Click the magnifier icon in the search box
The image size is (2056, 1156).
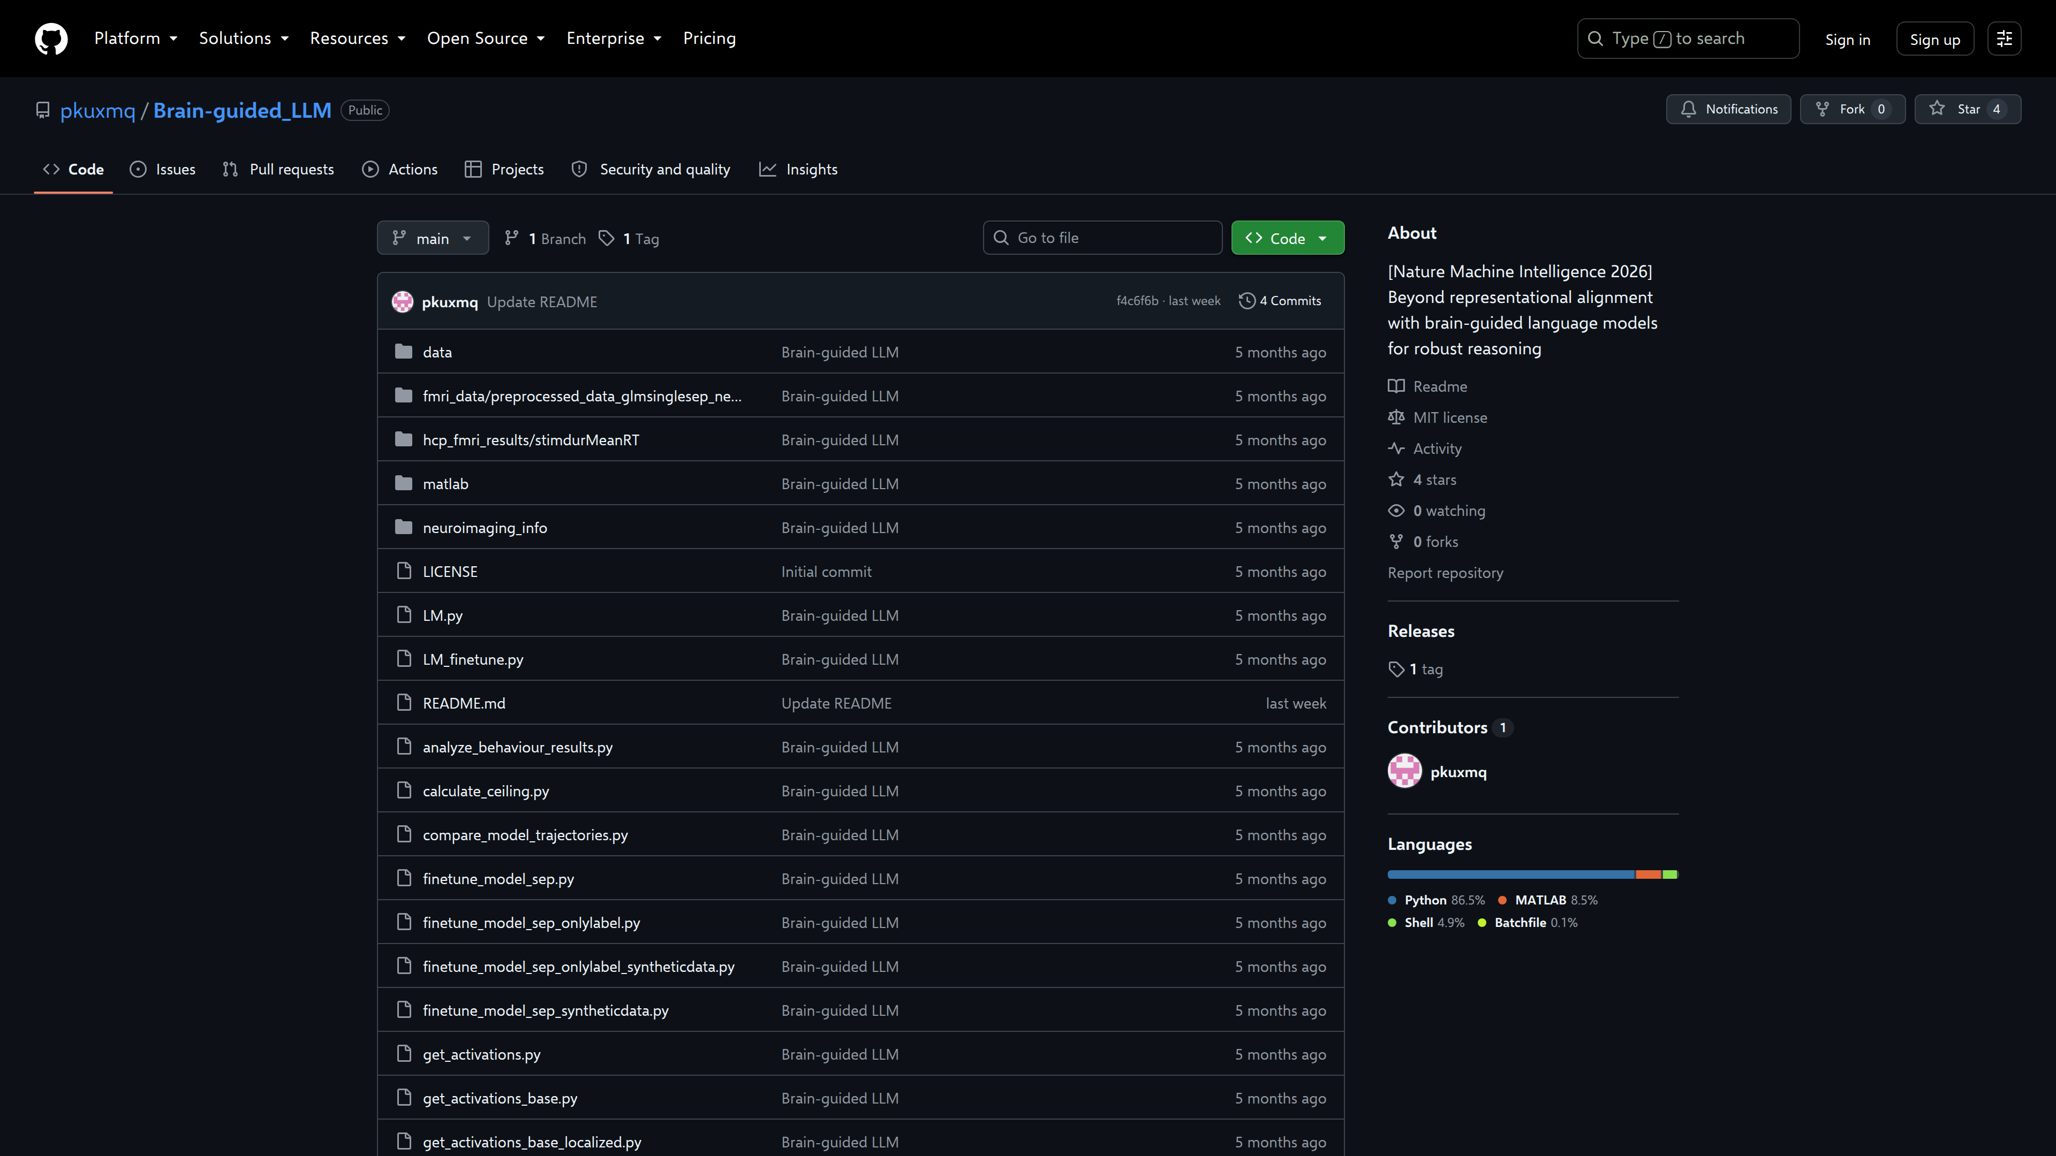1594,39
